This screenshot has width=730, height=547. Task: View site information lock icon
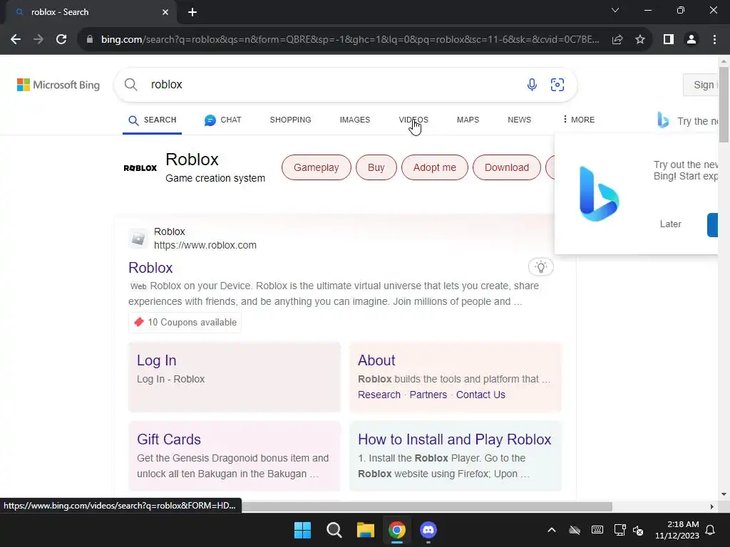coord(90,40)
